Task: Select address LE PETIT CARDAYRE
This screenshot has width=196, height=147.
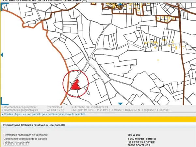Action: click(141, 142)
